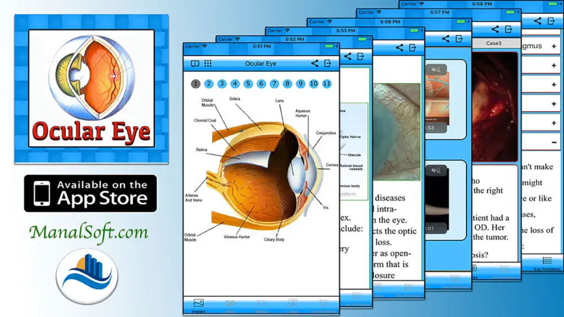The width and height of the screenshot is (564, 317).
Task: Go to image page 7
Action: (274, 84)
